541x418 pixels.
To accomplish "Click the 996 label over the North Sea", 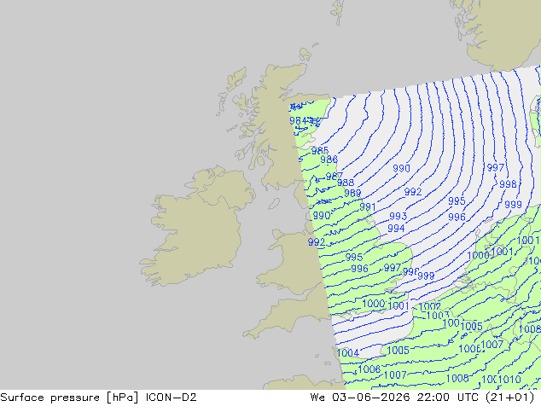I will [457, 217].
